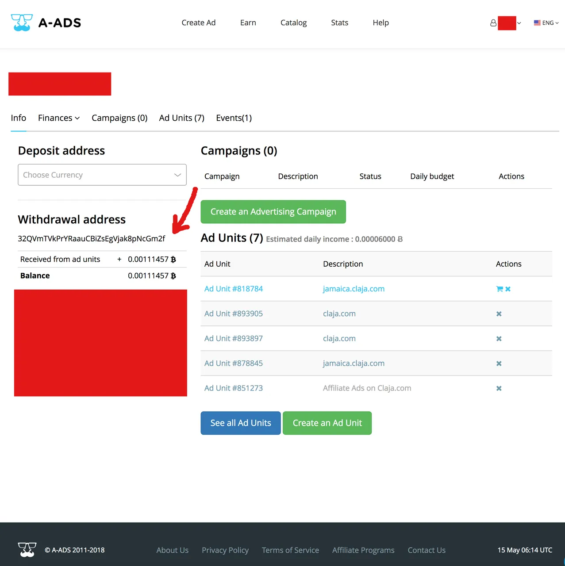Click the 15 May 06:14 UTC timestamp
Viewport: 565px width, 566px height.
coord(525,550)
